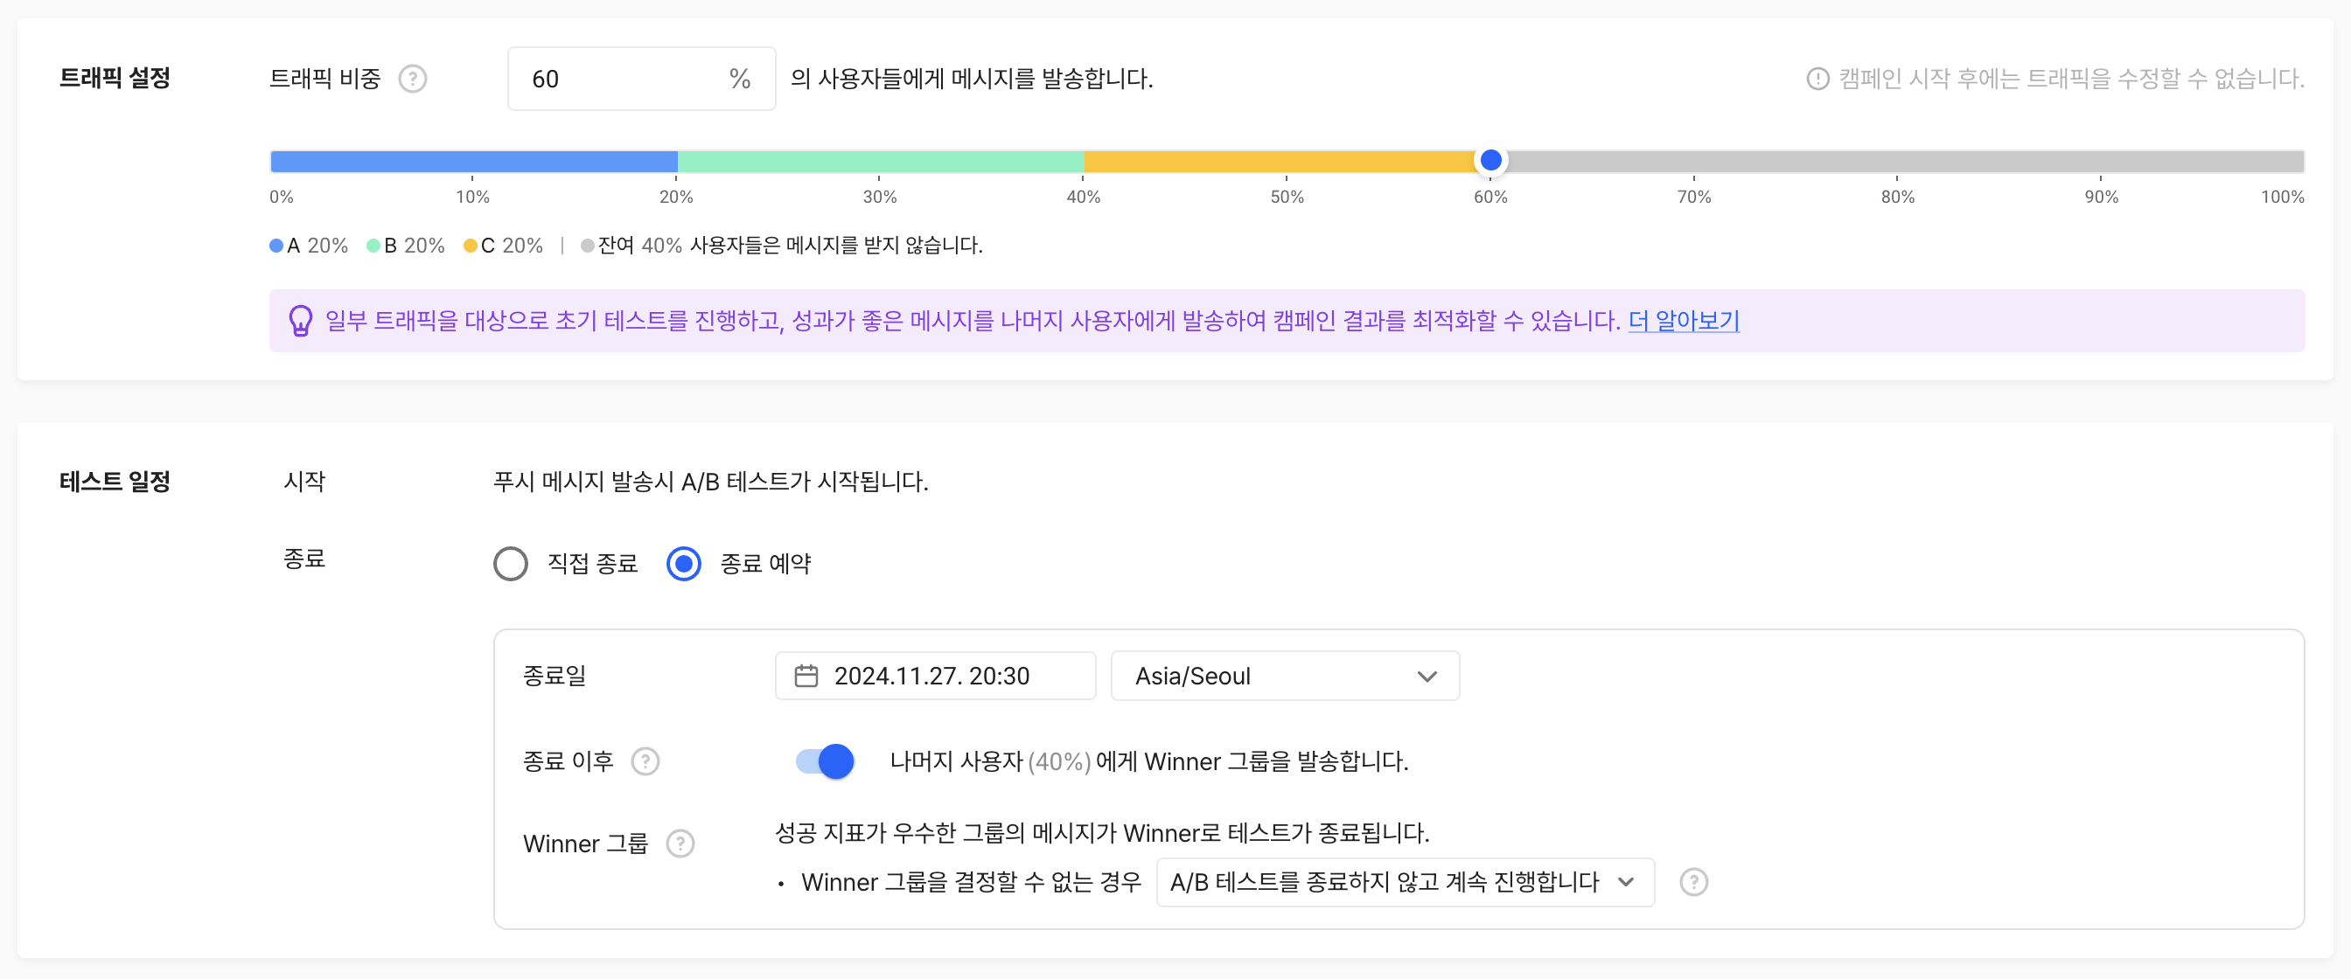Image resolution: width=2351 pixels, height=979 pixels.
Task: Click the 종료일 label
Action: [x=555, y=676]
